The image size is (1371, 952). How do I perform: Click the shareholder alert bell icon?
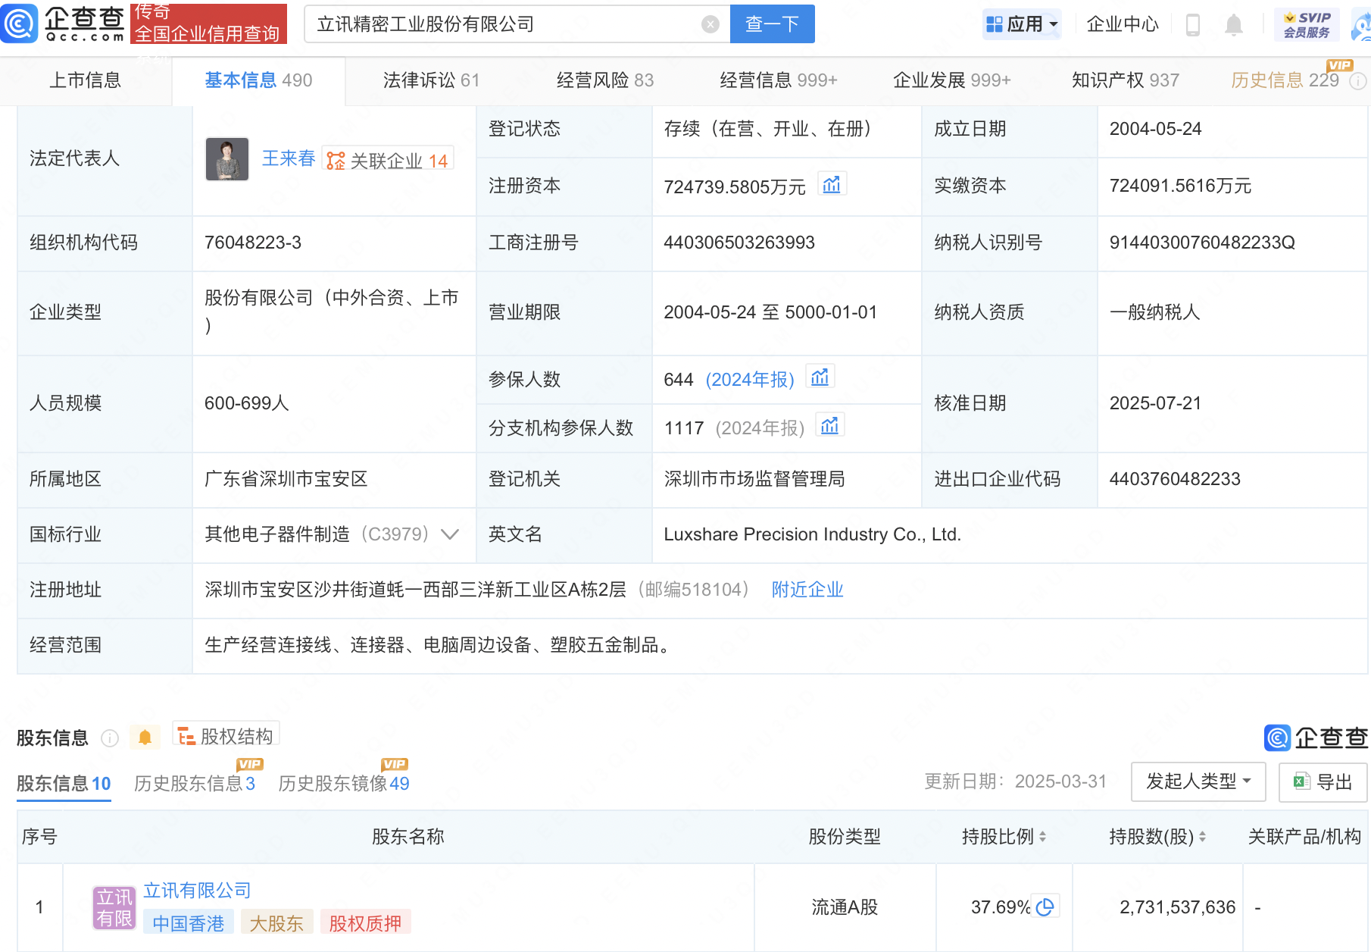click(x=145, y=737)
